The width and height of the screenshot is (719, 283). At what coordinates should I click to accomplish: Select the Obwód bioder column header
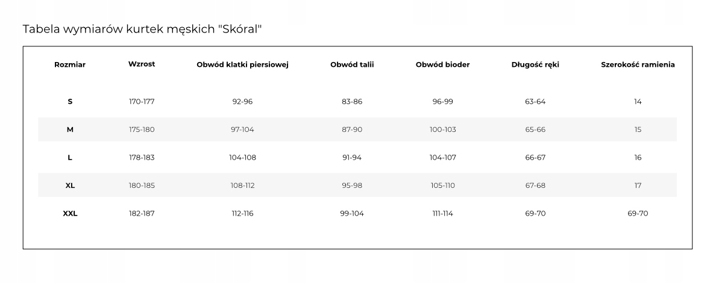(442, 65)
